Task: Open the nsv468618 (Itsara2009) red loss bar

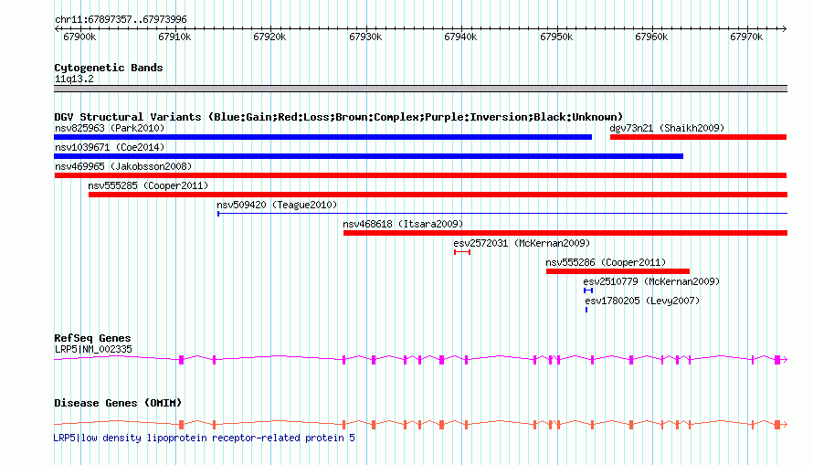Action: (565, 233)
